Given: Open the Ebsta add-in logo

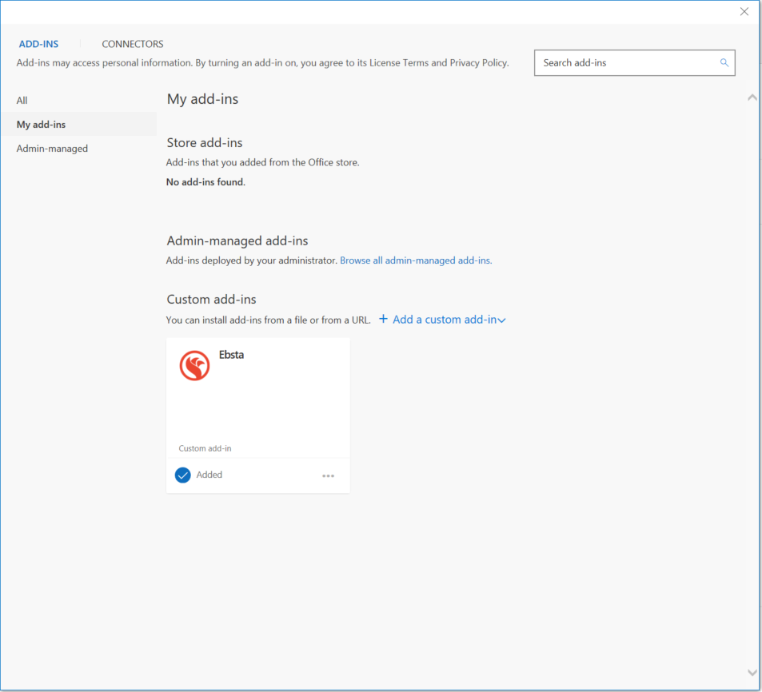Looking at the screenshot, I should tap(193, 365).
